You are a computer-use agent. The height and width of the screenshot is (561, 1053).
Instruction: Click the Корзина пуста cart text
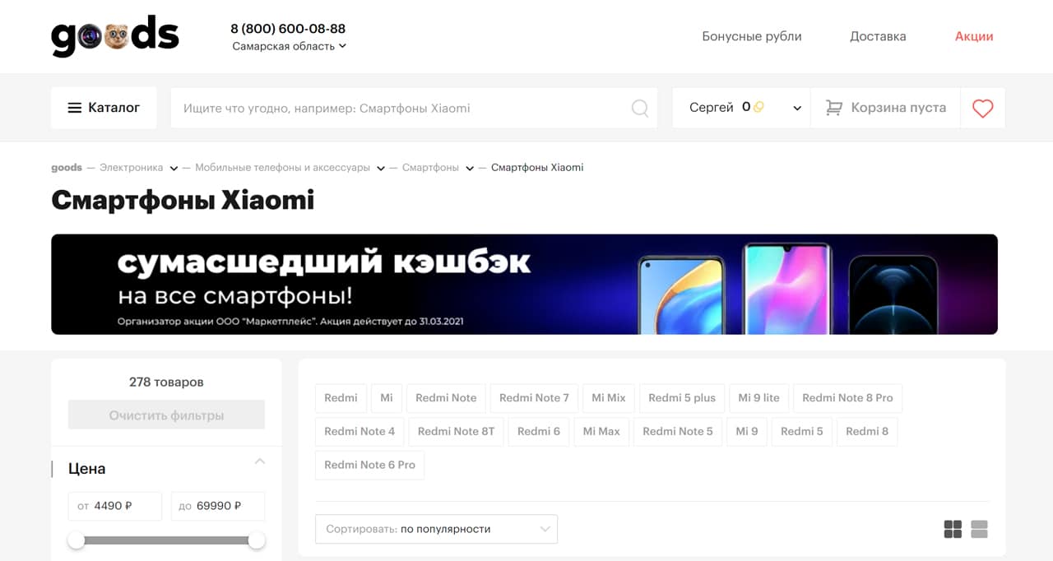point(898,108)
